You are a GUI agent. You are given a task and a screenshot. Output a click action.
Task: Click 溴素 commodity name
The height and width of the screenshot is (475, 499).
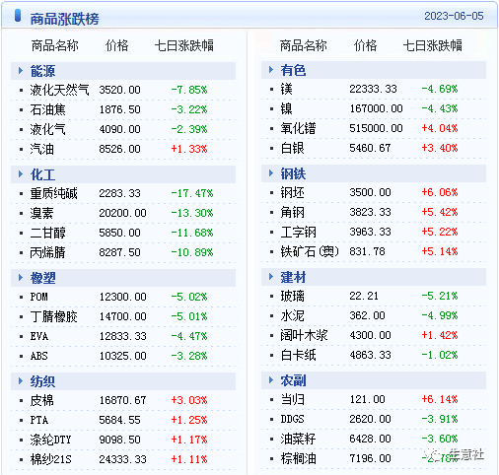[41, 213]
